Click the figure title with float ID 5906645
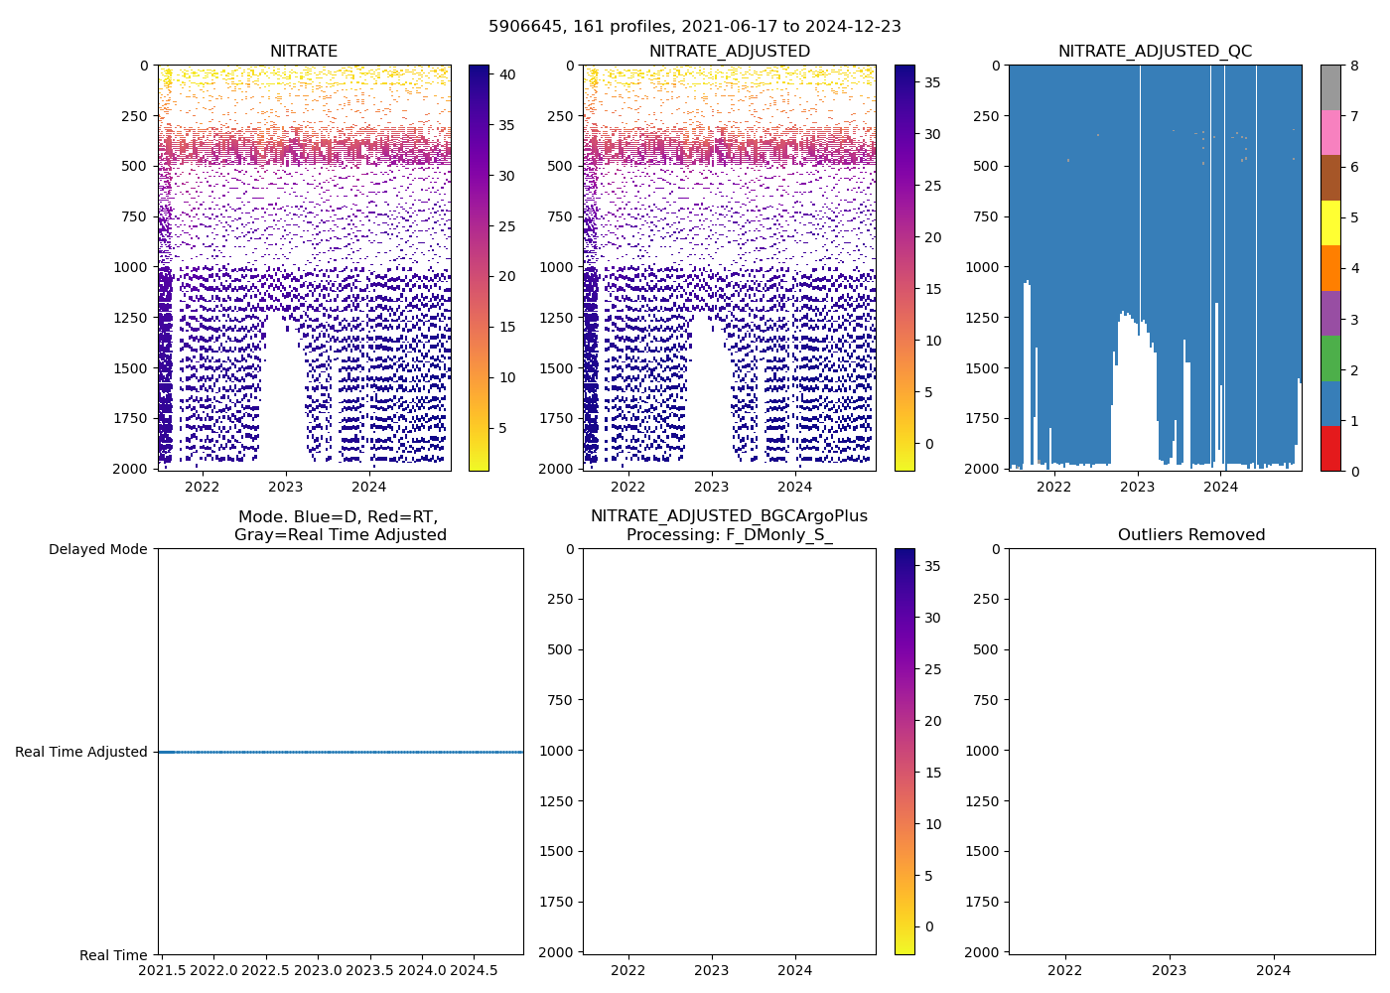This screenshot has width=1390, height=993. coord(695,27)
